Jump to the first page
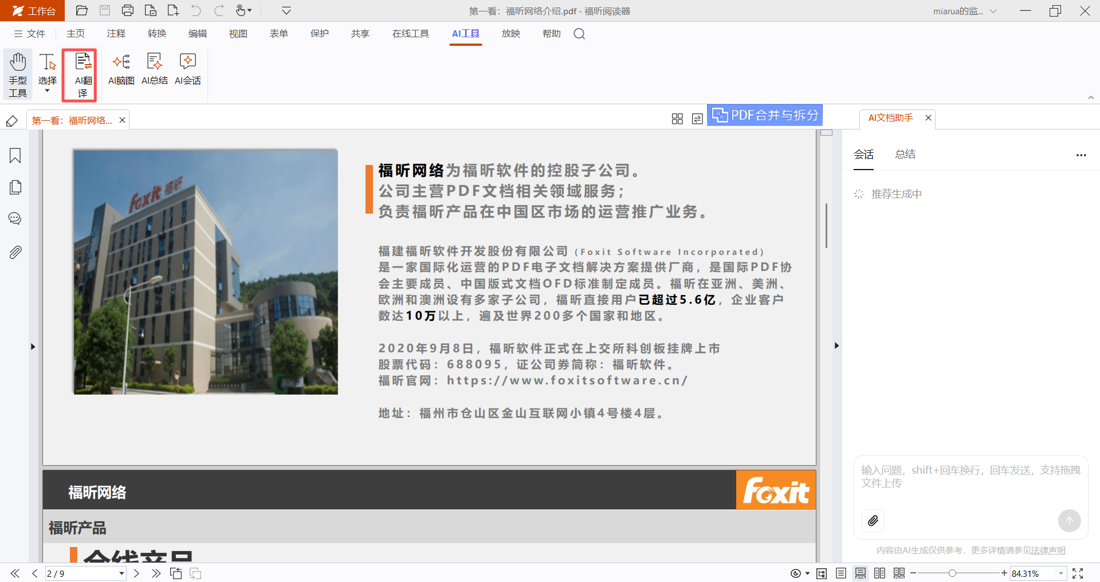 [x=15, y=573]
